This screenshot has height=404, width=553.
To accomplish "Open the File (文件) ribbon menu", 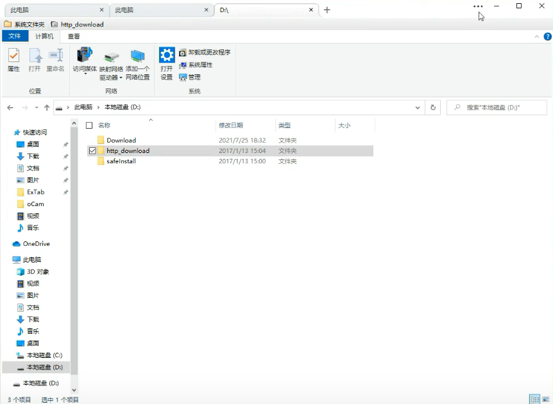I will click(x=15, y=36).
